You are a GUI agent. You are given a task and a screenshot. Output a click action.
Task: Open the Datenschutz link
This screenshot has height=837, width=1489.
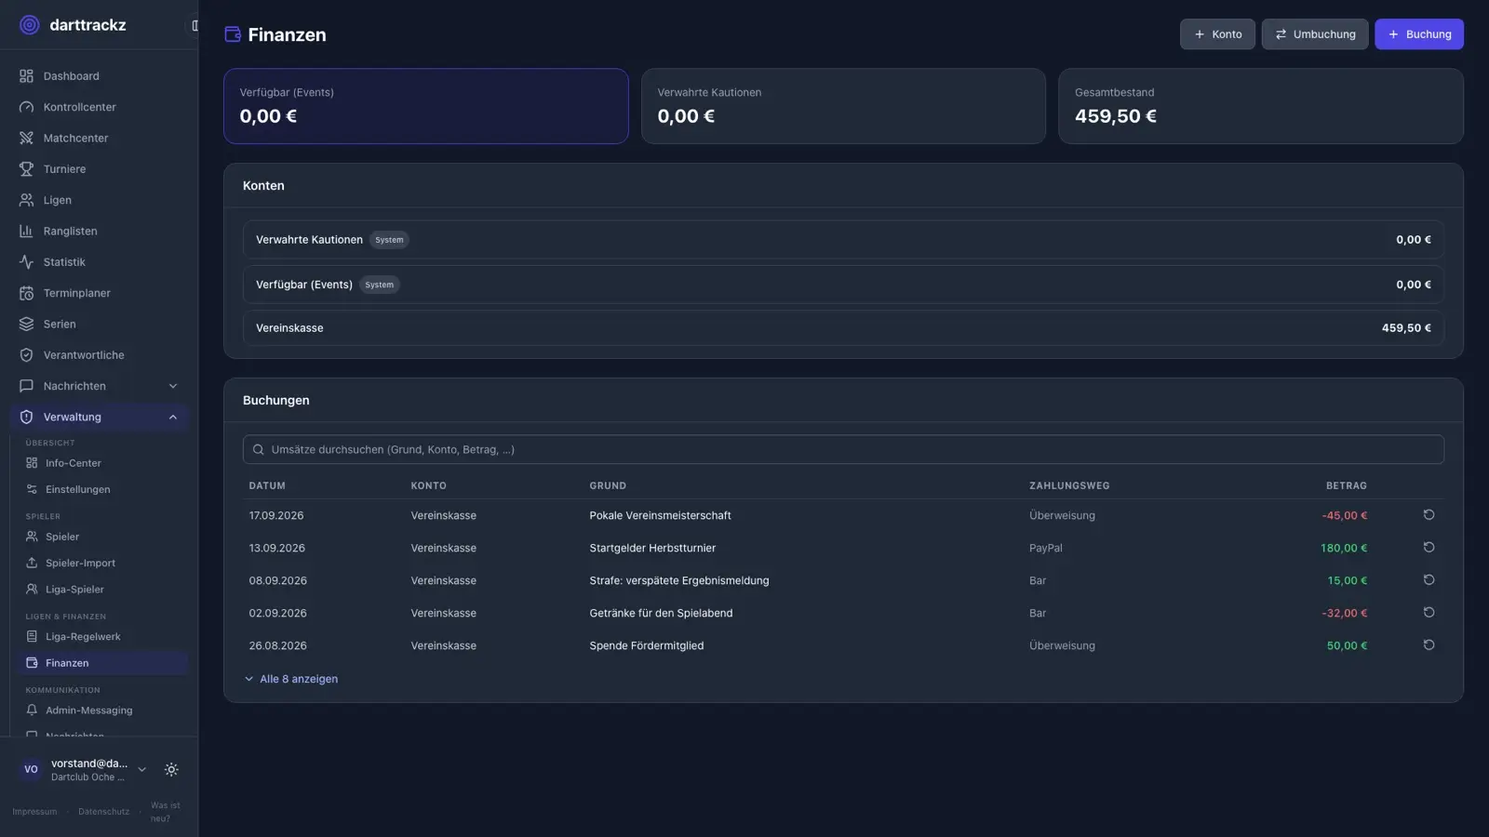pos(103,812)
